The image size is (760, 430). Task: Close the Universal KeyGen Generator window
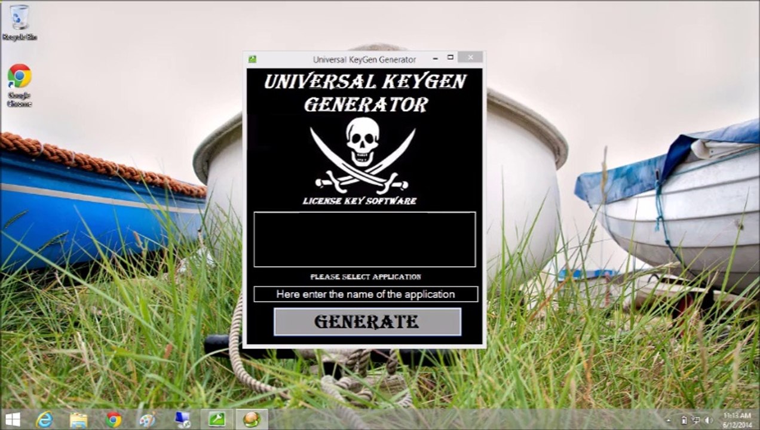[471, 57]
